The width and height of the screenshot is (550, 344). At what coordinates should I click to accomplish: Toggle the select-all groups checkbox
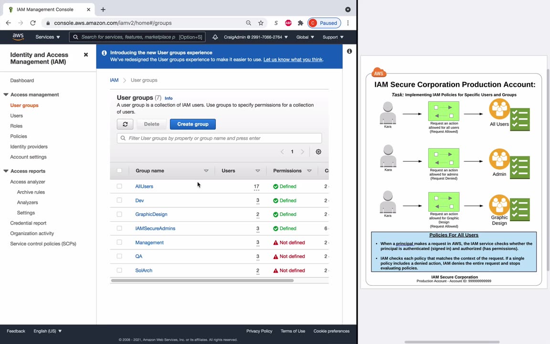pos(119,171)
